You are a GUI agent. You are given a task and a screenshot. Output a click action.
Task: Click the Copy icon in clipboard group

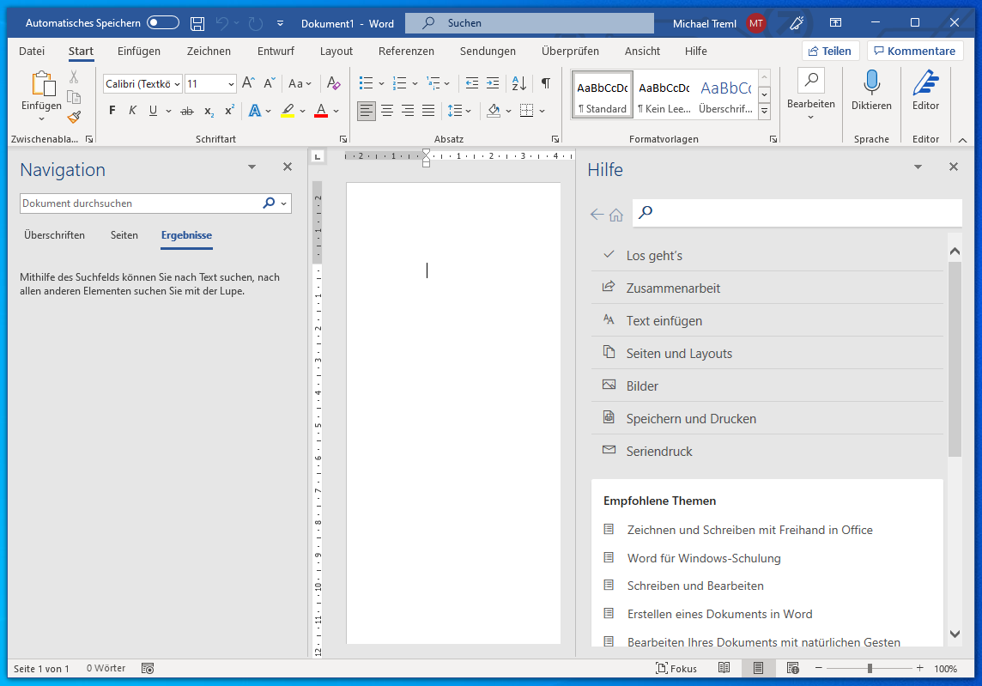[x=74, y=97]
